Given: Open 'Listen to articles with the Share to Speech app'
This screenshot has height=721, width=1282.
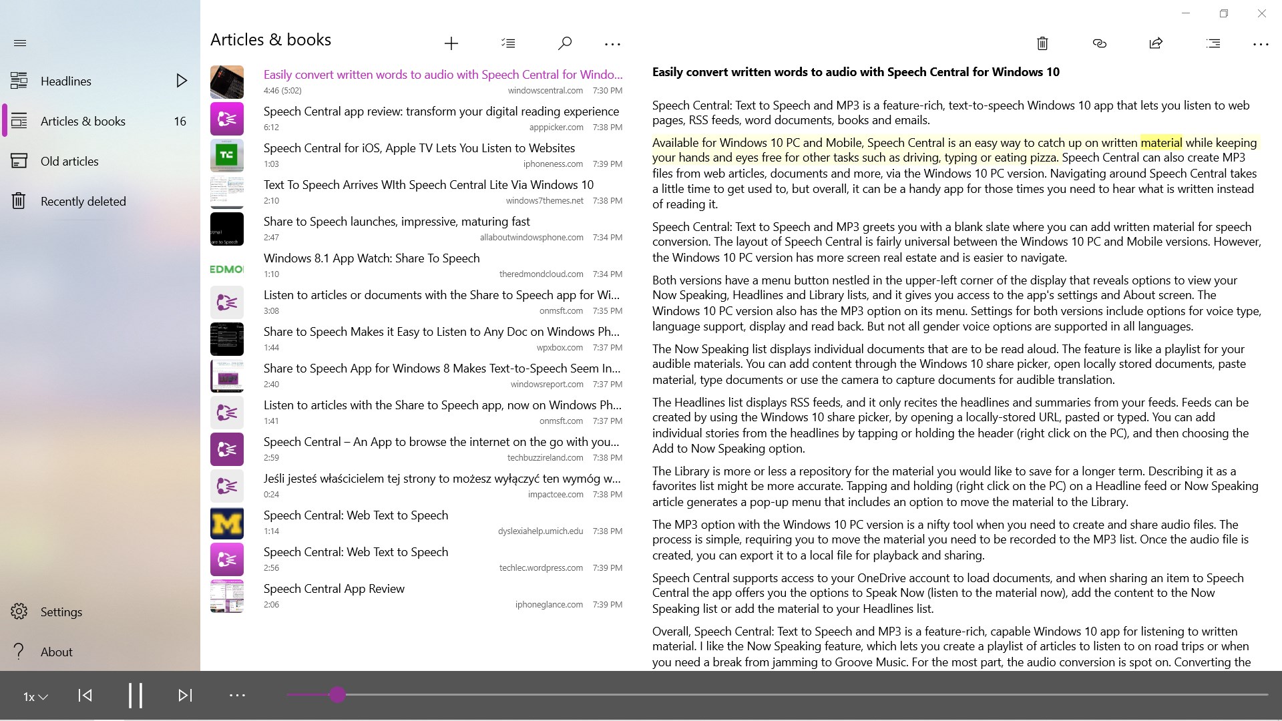Looking at the screenshot, I should coord(417,412).
